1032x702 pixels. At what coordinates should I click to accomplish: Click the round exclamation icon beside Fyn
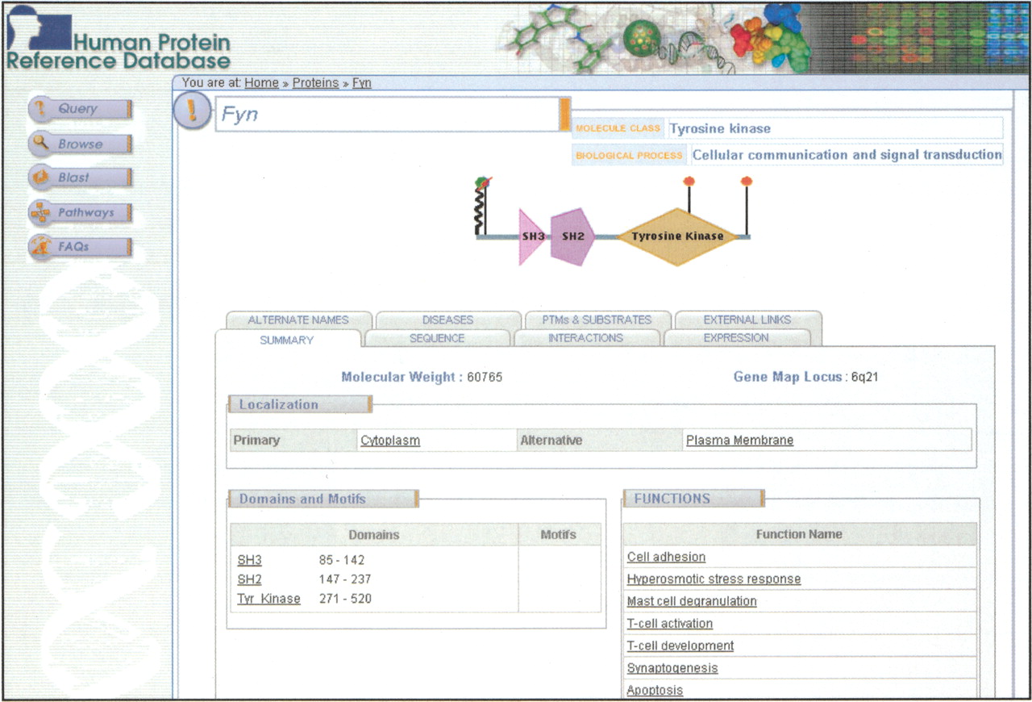click(x=192, y=111)
